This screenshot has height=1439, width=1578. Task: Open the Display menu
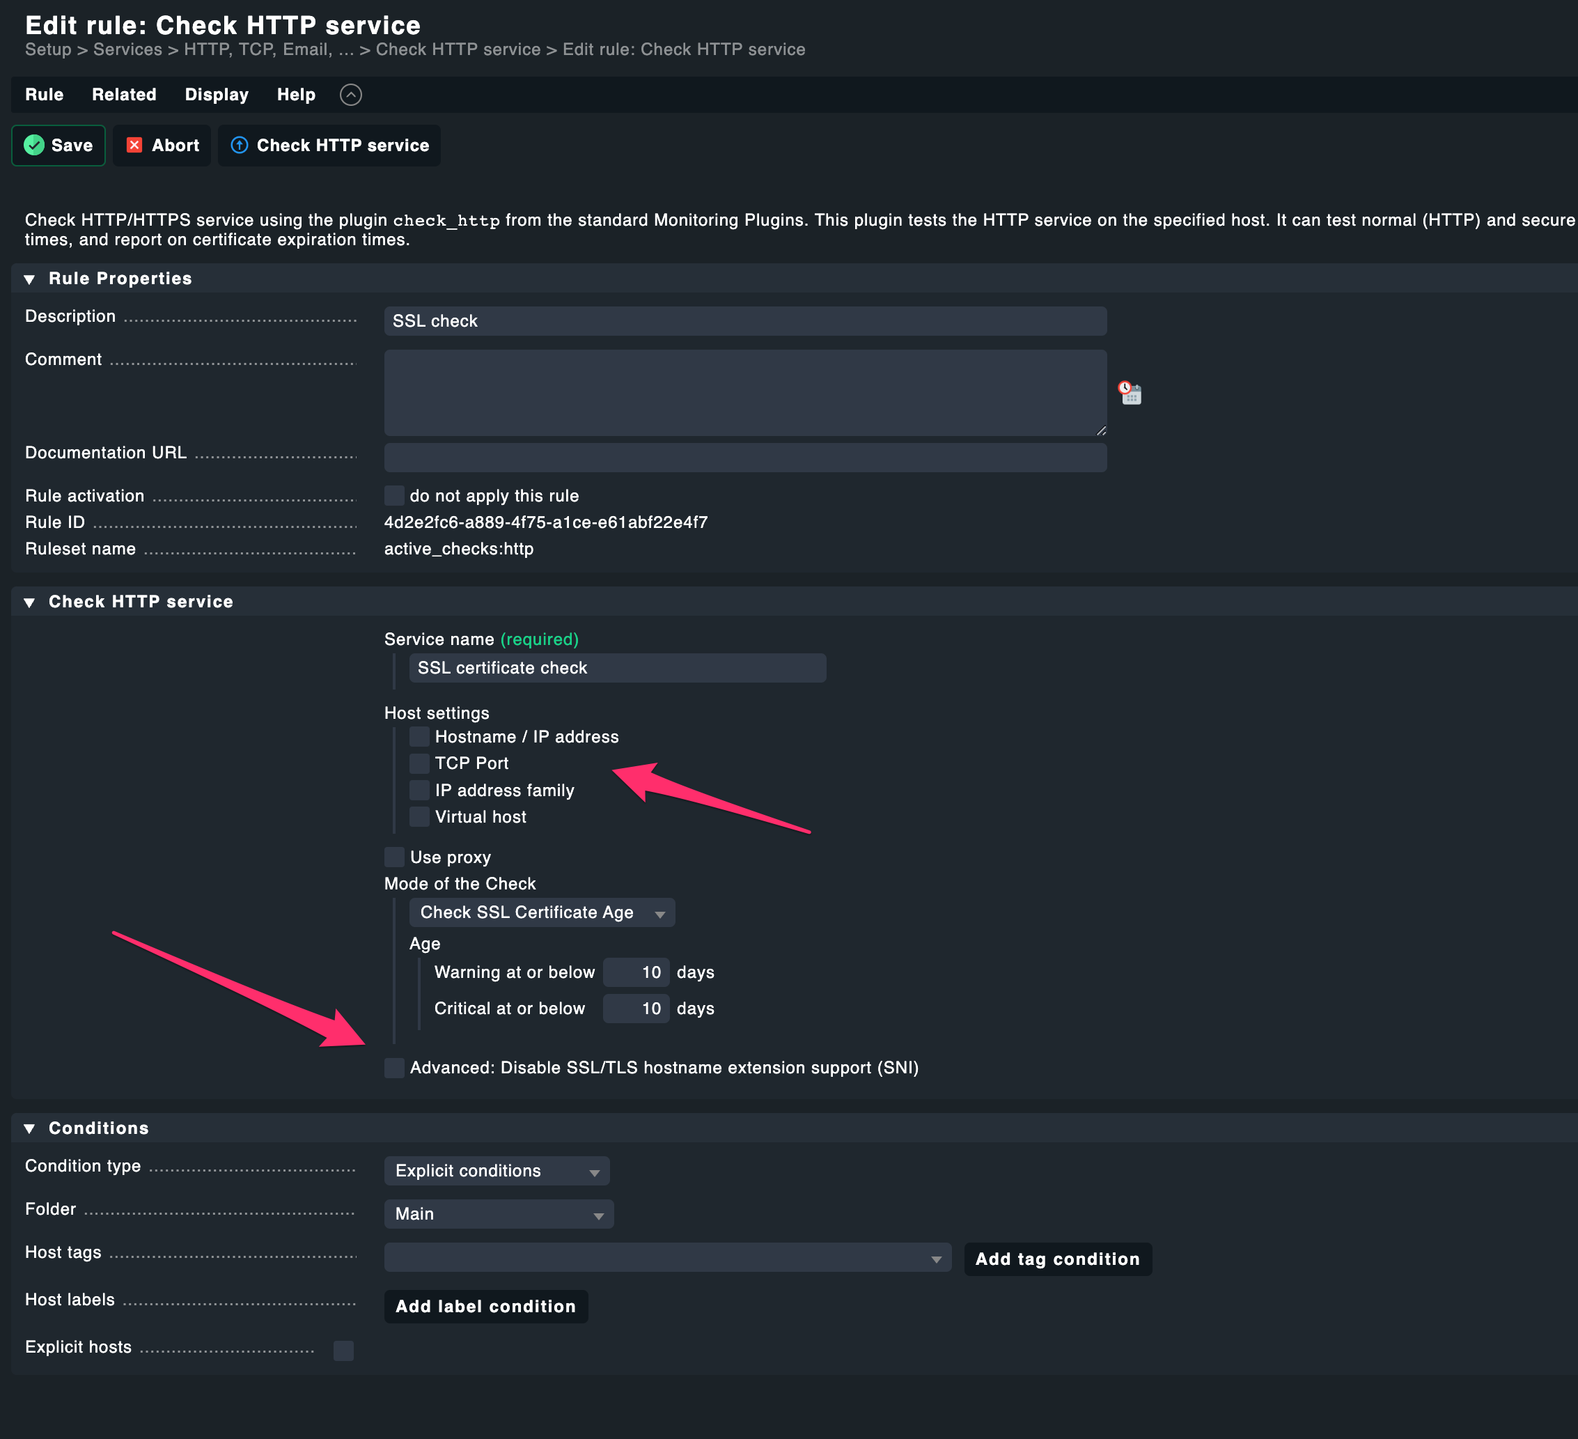[216, 95]
